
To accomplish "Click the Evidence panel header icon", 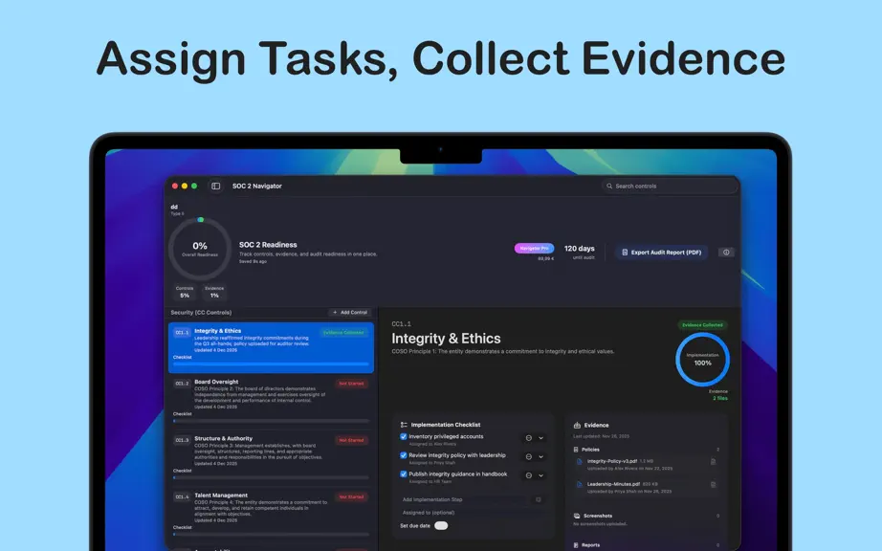I will tap(577, 425).
